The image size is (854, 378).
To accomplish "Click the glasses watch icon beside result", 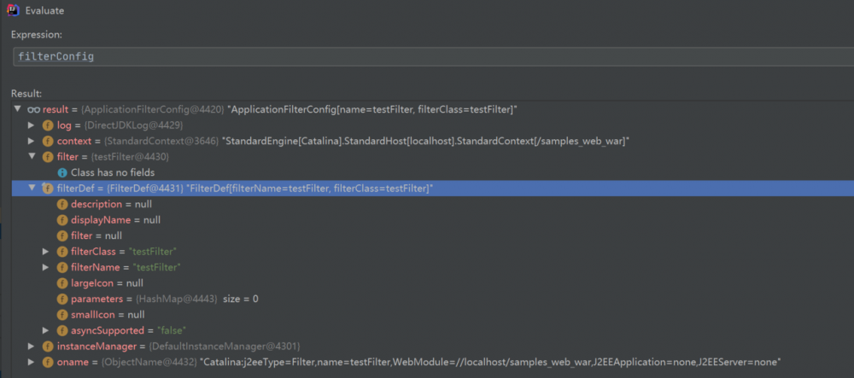I will point(34,109).
